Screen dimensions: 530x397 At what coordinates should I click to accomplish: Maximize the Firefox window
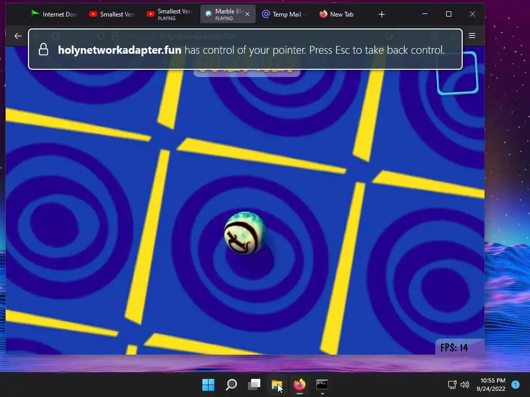[x=449, y=14]
